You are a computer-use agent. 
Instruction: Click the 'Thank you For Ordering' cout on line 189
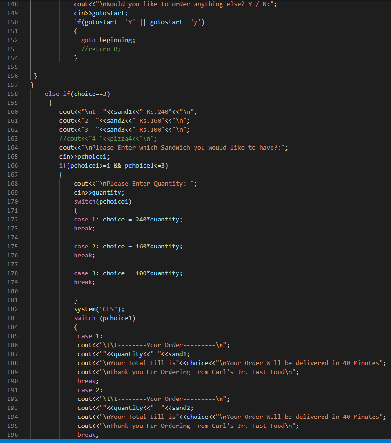point(188,372)
